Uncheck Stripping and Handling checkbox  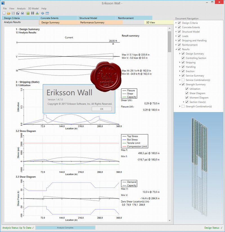tap(179, 40)
